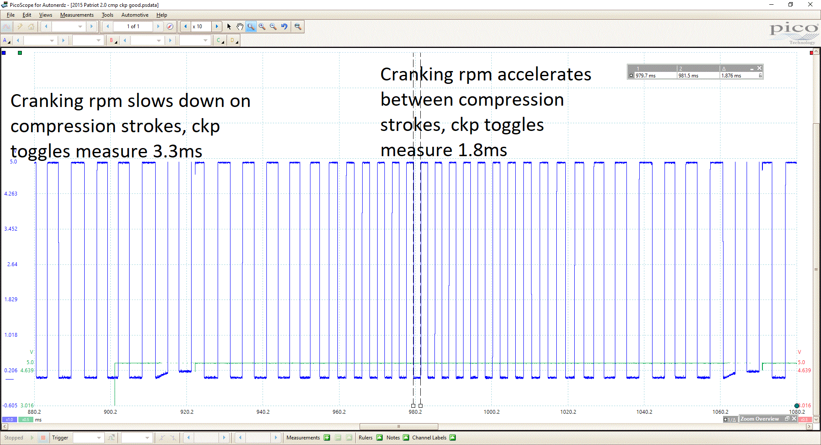Toggle Notes panel visibility
The width and height of the screenshot is (821, 445).
(x=407, y=437)
